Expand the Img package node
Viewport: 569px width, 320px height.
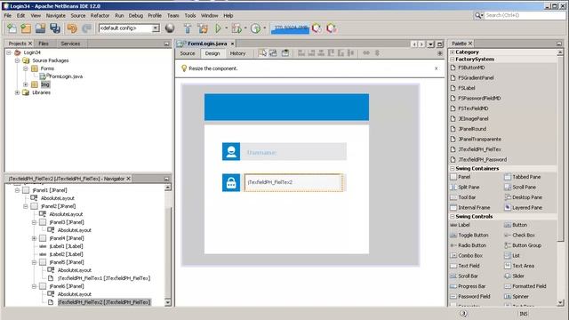tap(26, 84)
